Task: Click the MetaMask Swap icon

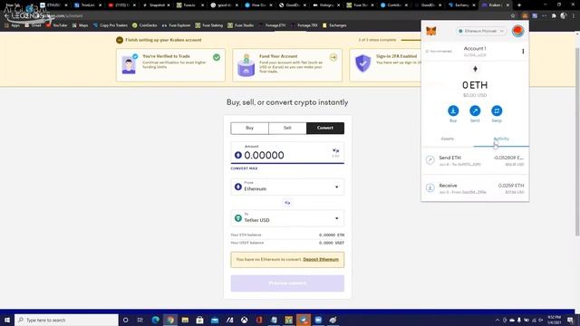Action: 497,110
